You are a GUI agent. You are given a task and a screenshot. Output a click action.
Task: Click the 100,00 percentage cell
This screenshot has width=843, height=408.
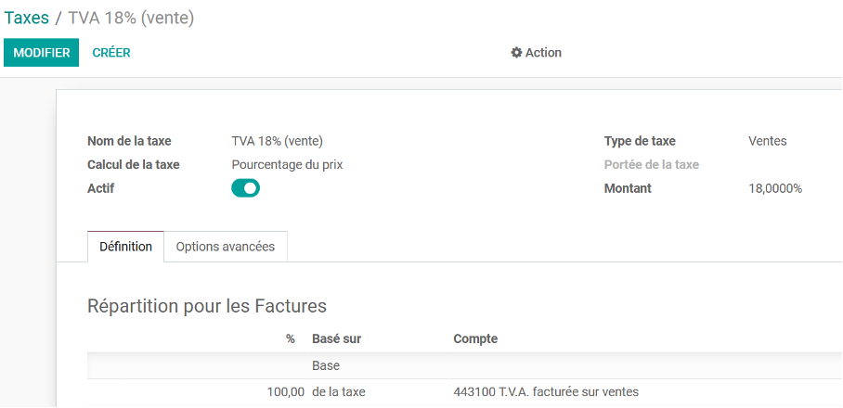(285, 392)
